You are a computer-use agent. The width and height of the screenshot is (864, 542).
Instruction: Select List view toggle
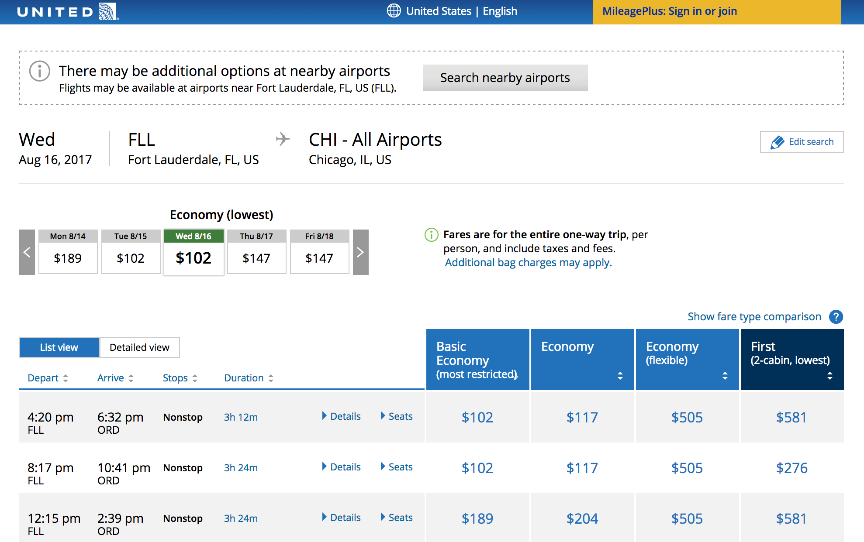[59, 347]
